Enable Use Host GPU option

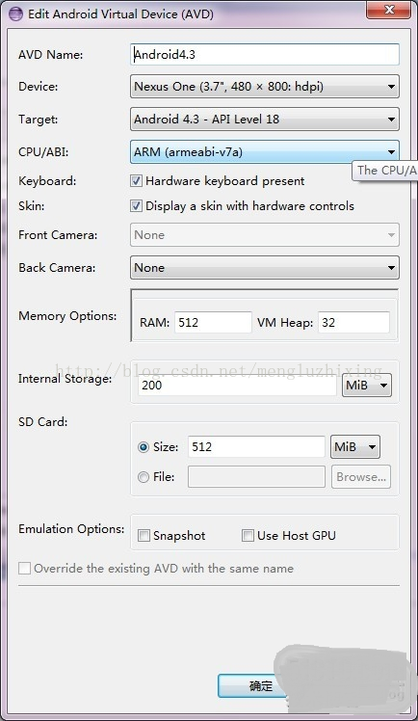248,535
